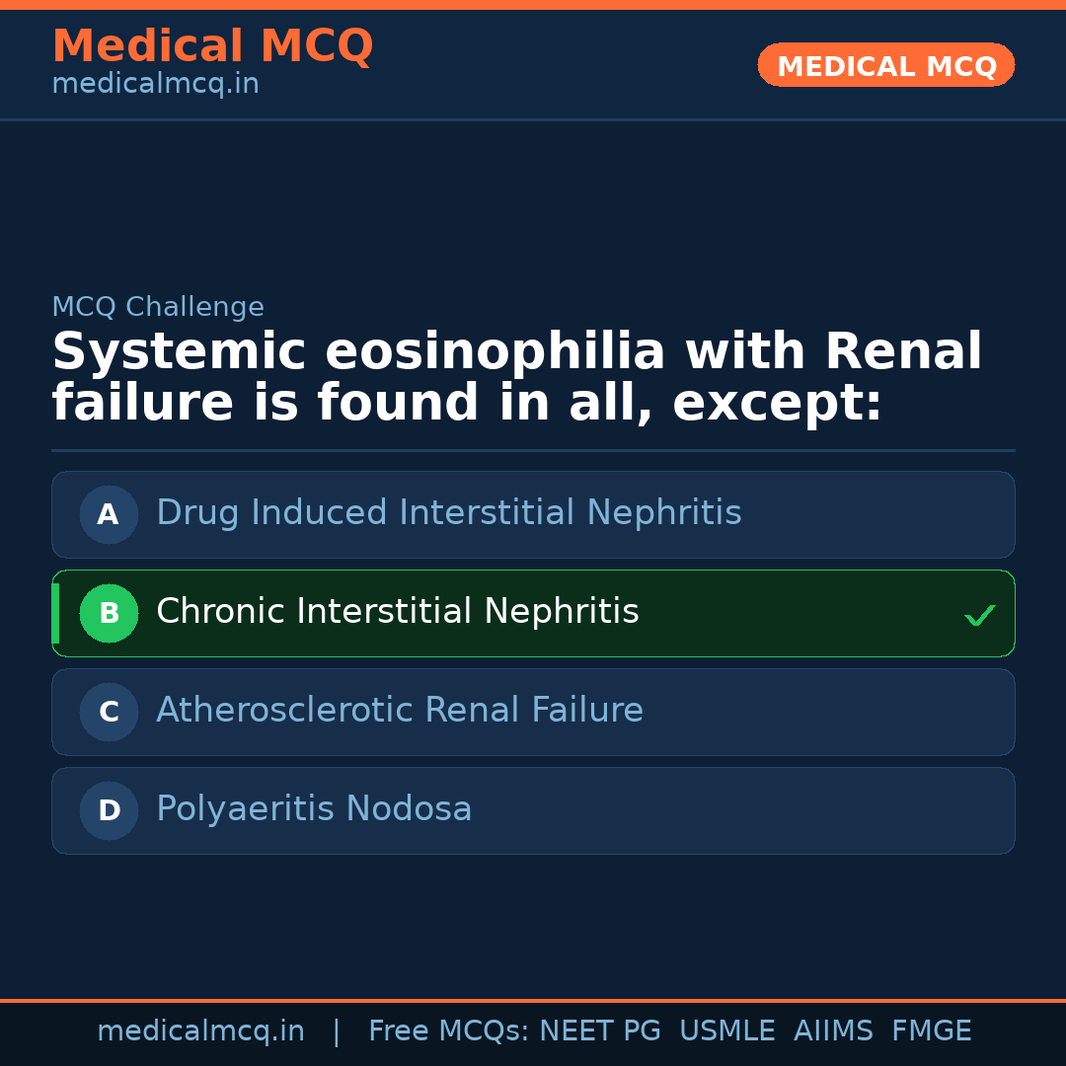Click the C letter circle icon

(x=109, y=712)
